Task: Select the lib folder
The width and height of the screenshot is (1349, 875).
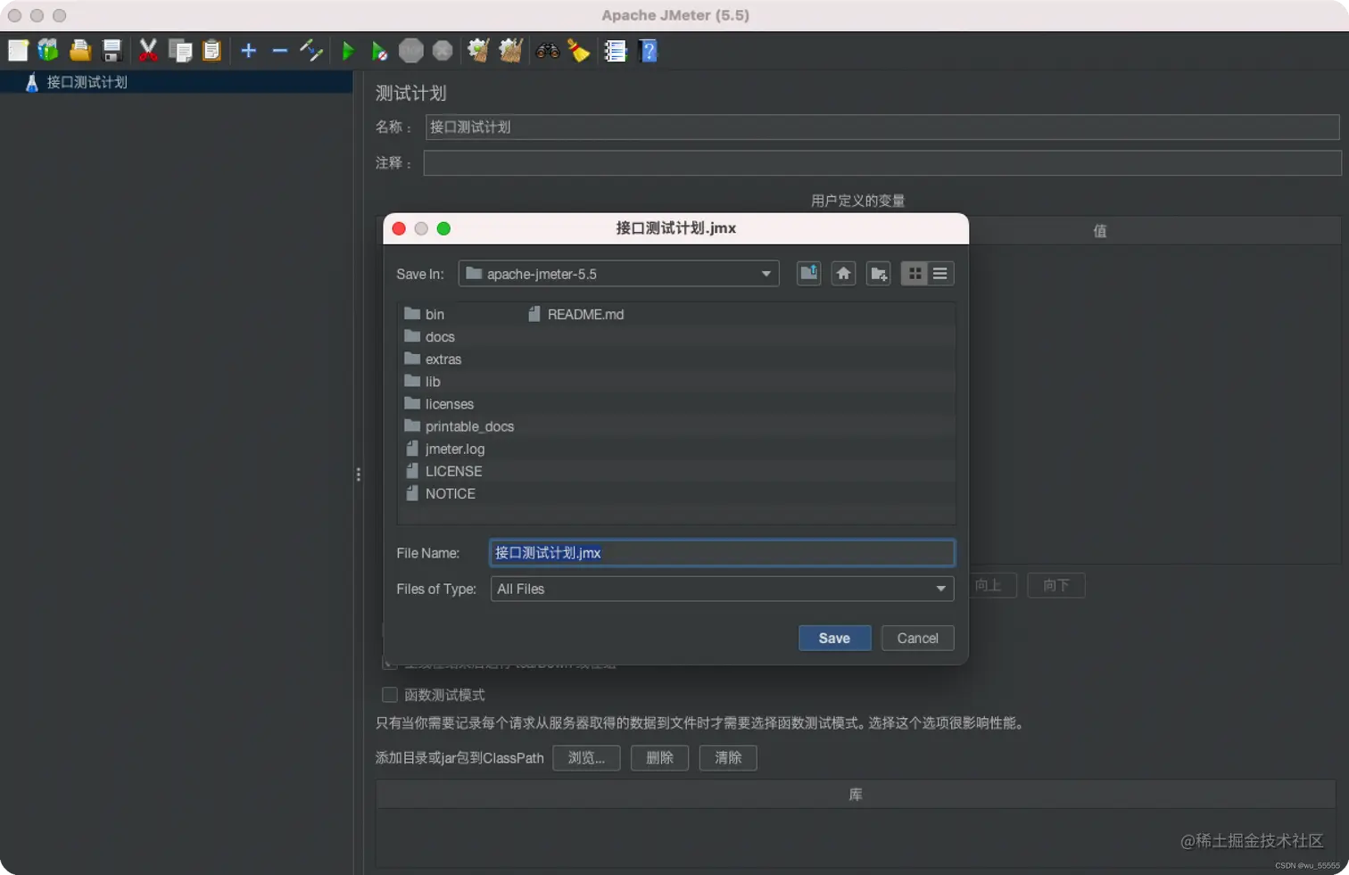Action: click(423, 381)
